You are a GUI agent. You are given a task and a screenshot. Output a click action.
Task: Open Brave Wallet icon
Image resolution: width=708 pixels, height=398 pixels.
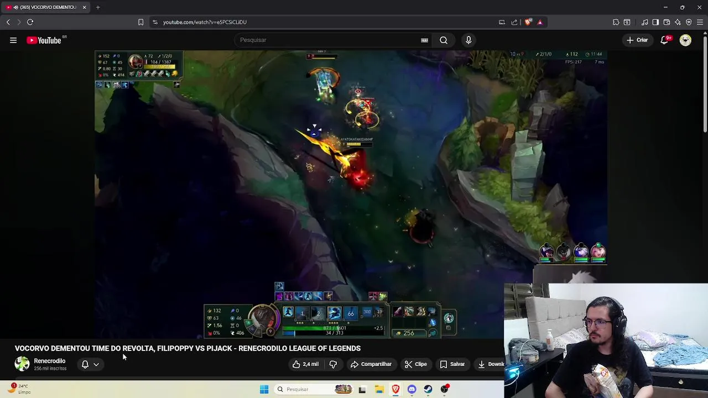coord(667,22)
